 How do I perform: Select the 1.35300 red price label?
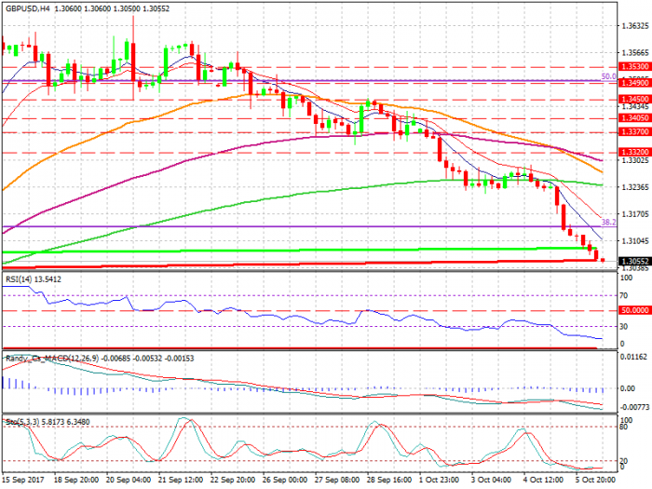click(633, 68)
